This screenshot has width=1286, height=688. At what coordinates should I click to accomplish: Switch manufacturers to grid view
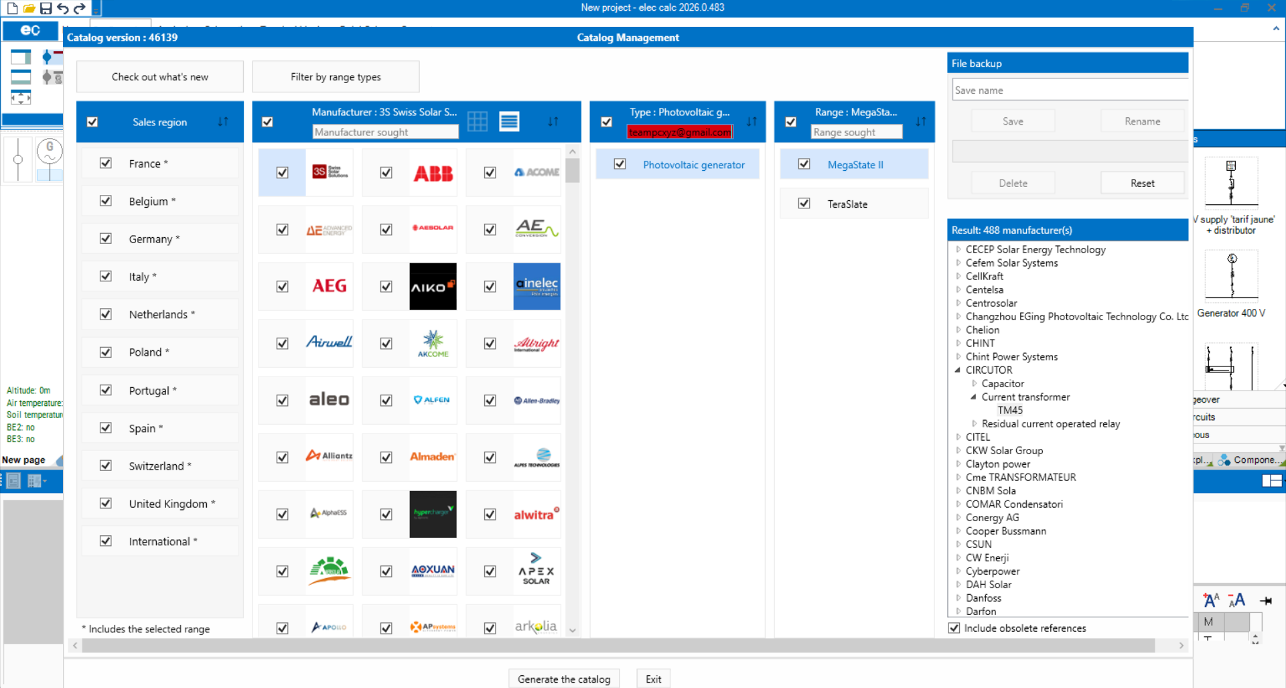tap(478, 121)
